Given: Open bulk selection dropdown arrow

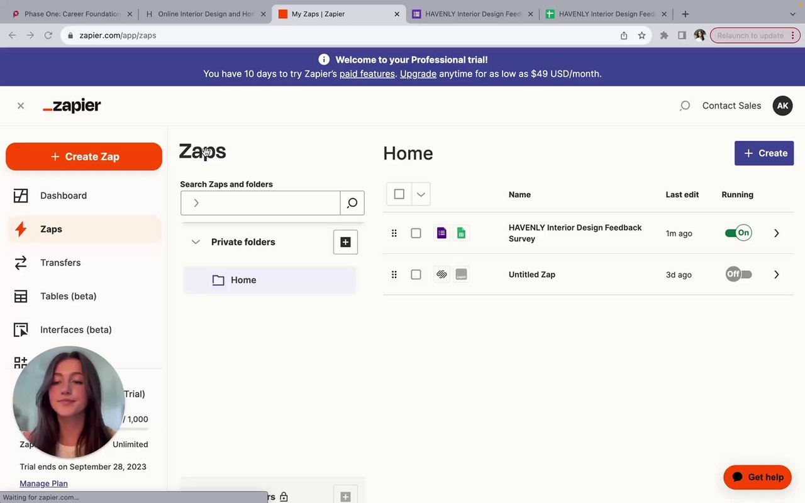Looking at the screenshot, I should point(421,194).
